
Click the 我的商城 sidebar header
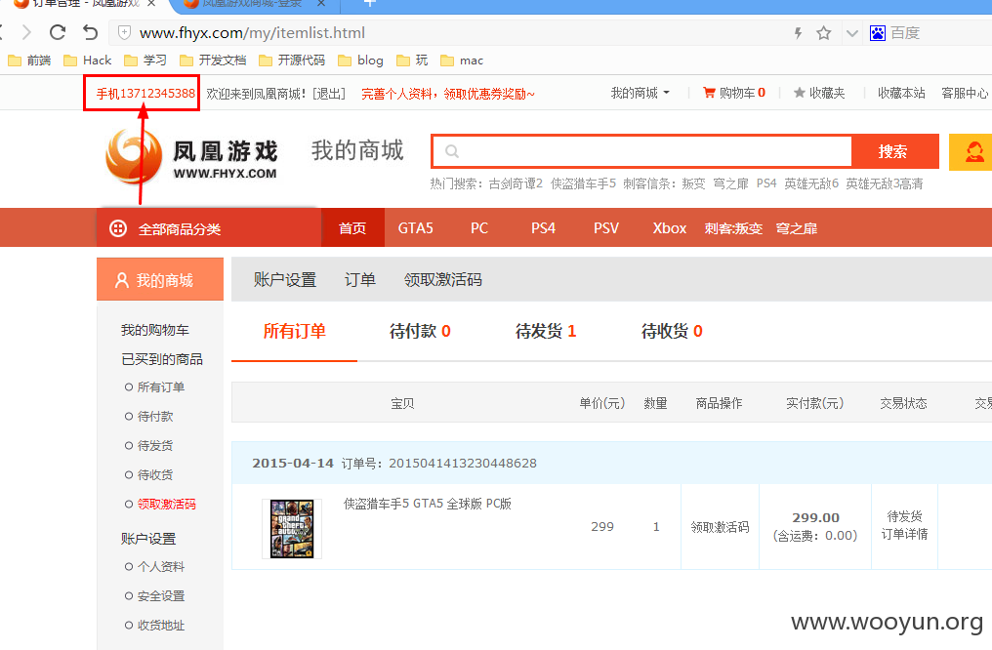click(160, 279)
